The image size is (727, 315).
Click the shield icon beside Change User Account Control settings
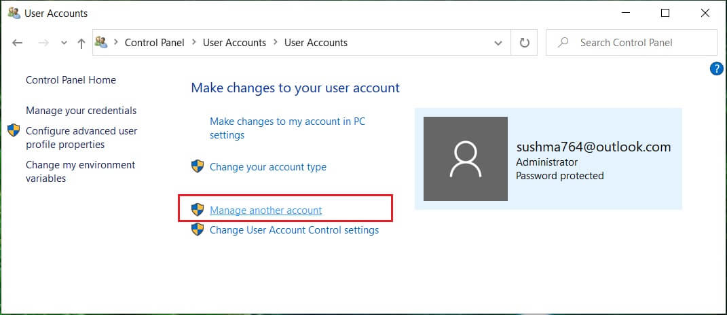[x=198, y=230]
